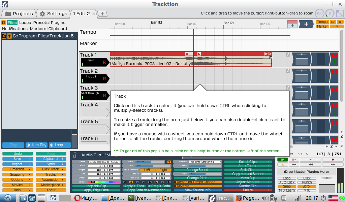Open the Change Speed menu

click(x=197, y=170)
